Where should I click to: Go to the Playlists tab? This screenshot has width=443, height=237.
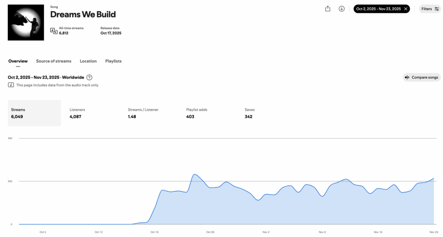point(113,61)
